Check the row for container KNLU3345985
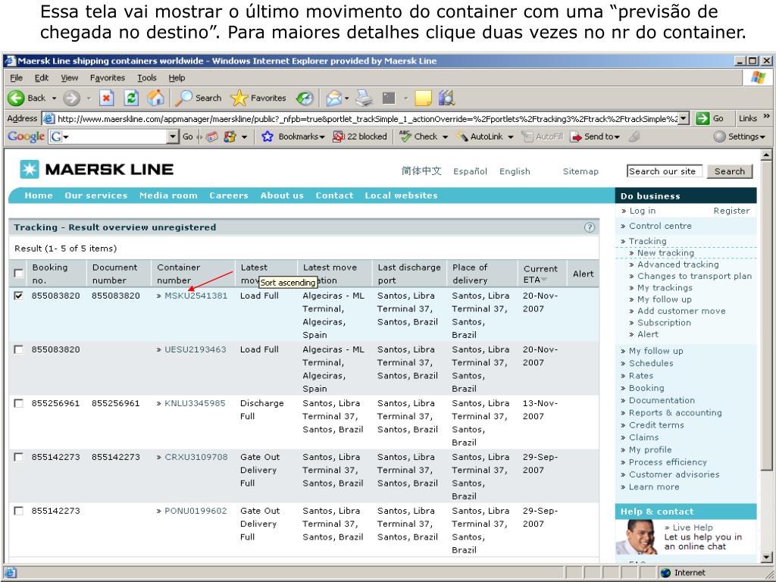The image size is (776, 582). coord(19,403)
